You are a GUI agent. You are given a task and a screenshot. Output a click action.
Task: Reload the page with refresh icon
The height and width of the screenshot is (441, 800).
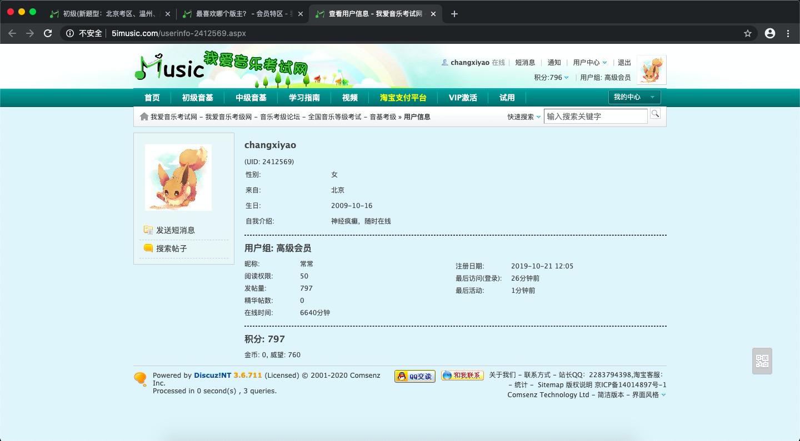(48, 33)
